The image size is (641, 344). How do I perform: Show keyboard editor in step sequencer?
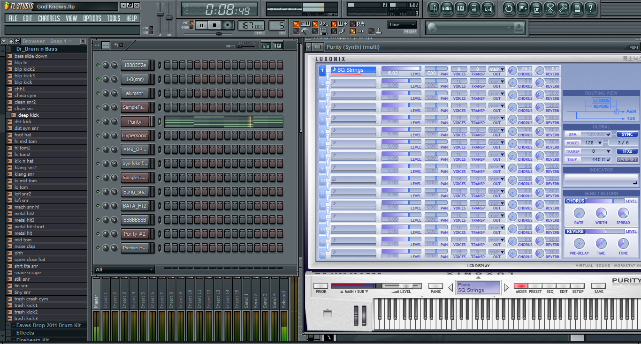pyautogui.click(x=278, y=45)
